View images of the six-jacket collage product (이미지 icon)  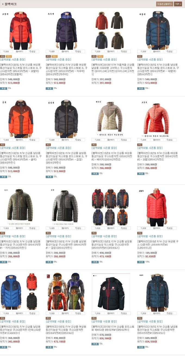(x=111, y=228)
